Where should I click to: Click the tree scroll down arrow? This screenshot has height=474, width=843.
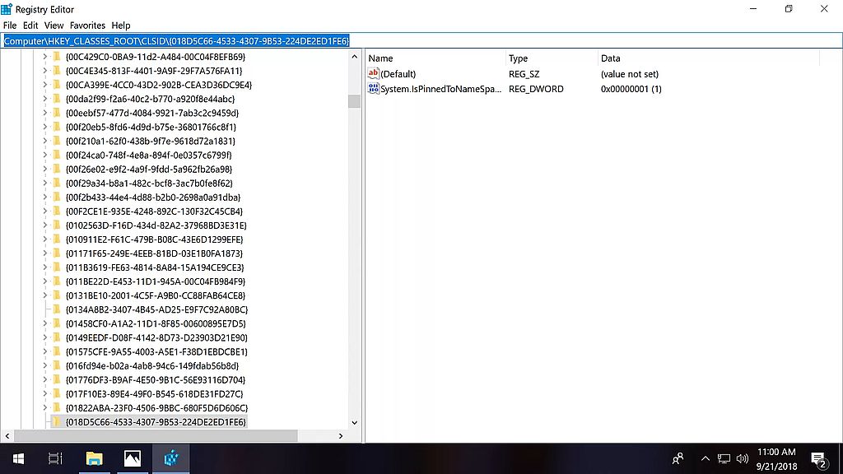tap(354, 422)
